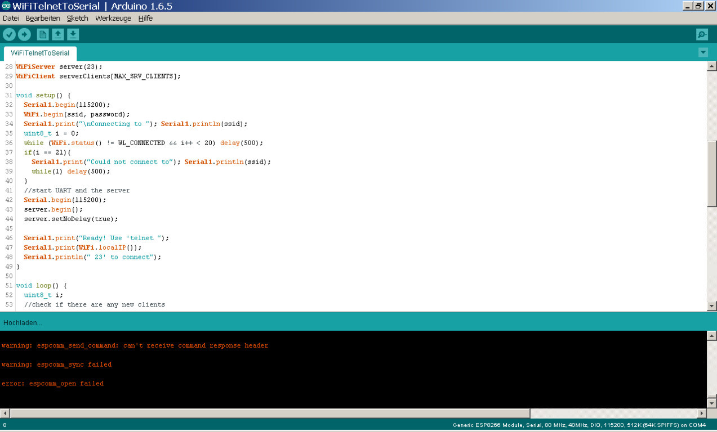Image resolution: width=717 pixels, height=432 pixels.
Task: Click the 'WiFi.begin(ssid, password);' line
Action: (77, 114)
